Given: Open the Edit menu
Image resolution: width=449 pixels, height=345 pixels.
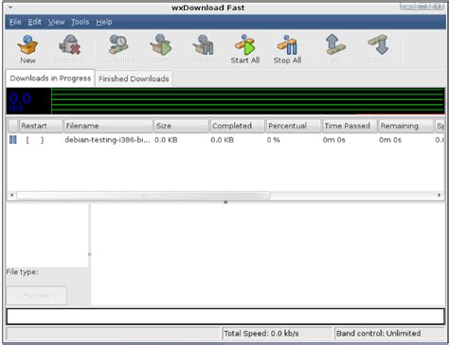Looking at the screenshot, I should [34, 22].
